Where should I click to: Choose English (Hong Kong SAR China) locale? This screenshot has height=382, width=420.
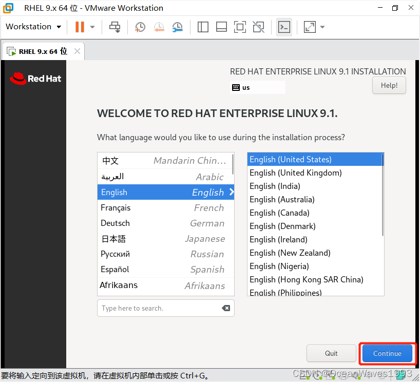click(315, 280)
